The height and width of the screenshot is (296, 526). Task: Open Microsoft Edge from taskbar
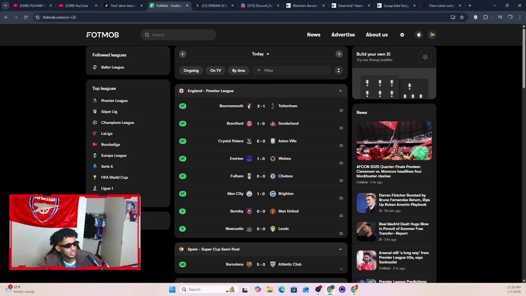(282, 289)
